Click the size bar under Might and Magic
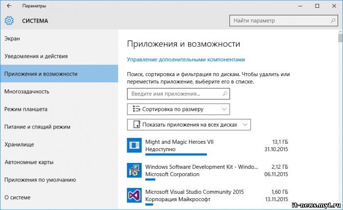 click(176, 155)
